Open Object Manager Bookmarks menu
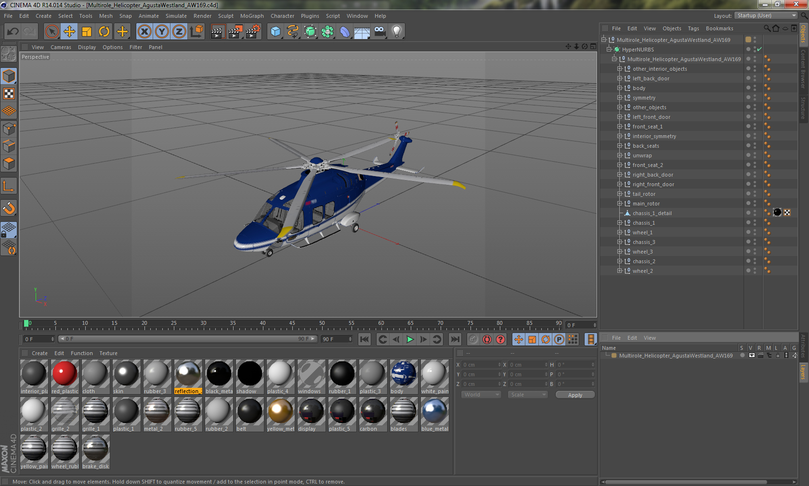Viewport: 809px width, 486px height. click(x=719, y=28)
